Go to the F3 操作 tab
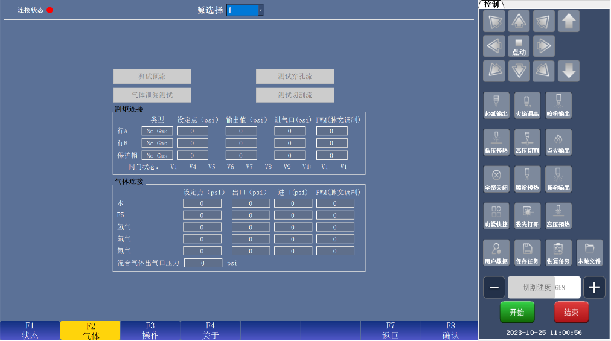The width and height of the screenshot is (611, 341). pos(150,331)
